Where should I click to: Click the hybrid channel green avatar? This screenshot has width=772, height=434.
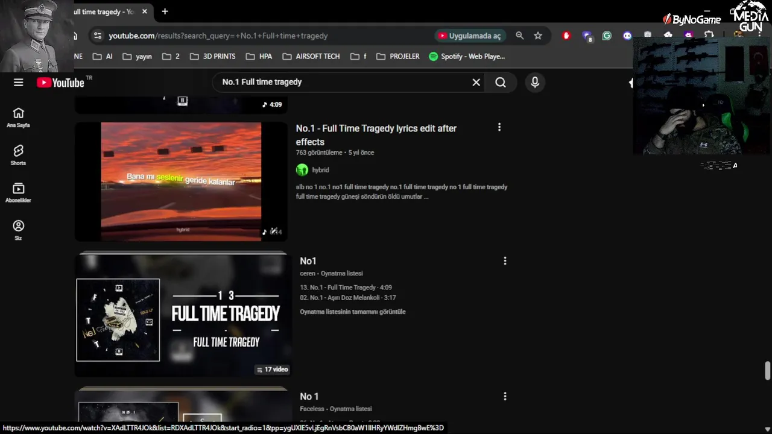pos(302,170)
